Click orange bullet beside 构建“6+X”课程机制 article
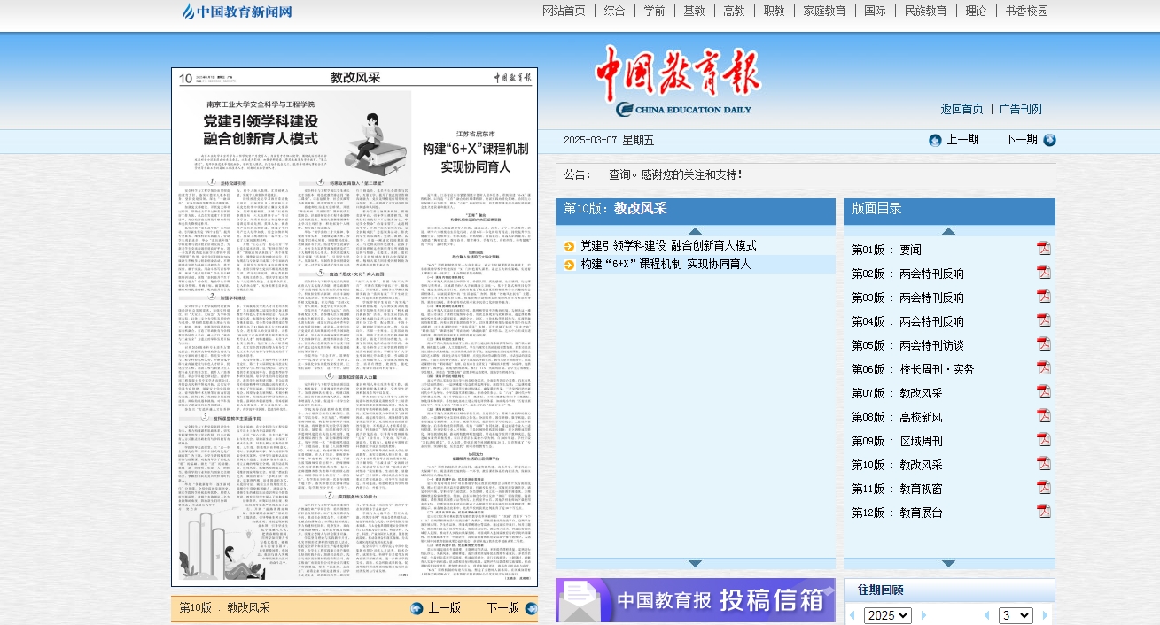 click(569, 265)
